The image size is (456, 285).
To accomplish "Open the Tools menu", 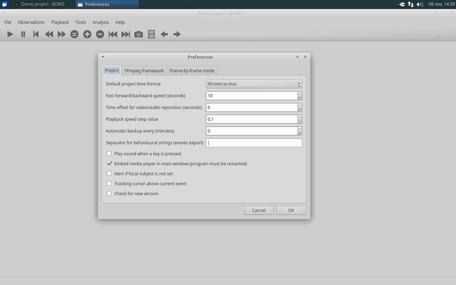I will [81, 22].
